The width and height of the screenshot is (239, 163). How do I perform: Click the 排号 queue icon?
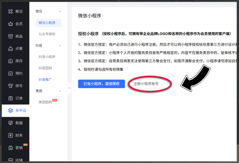click(x=11, y=86)
